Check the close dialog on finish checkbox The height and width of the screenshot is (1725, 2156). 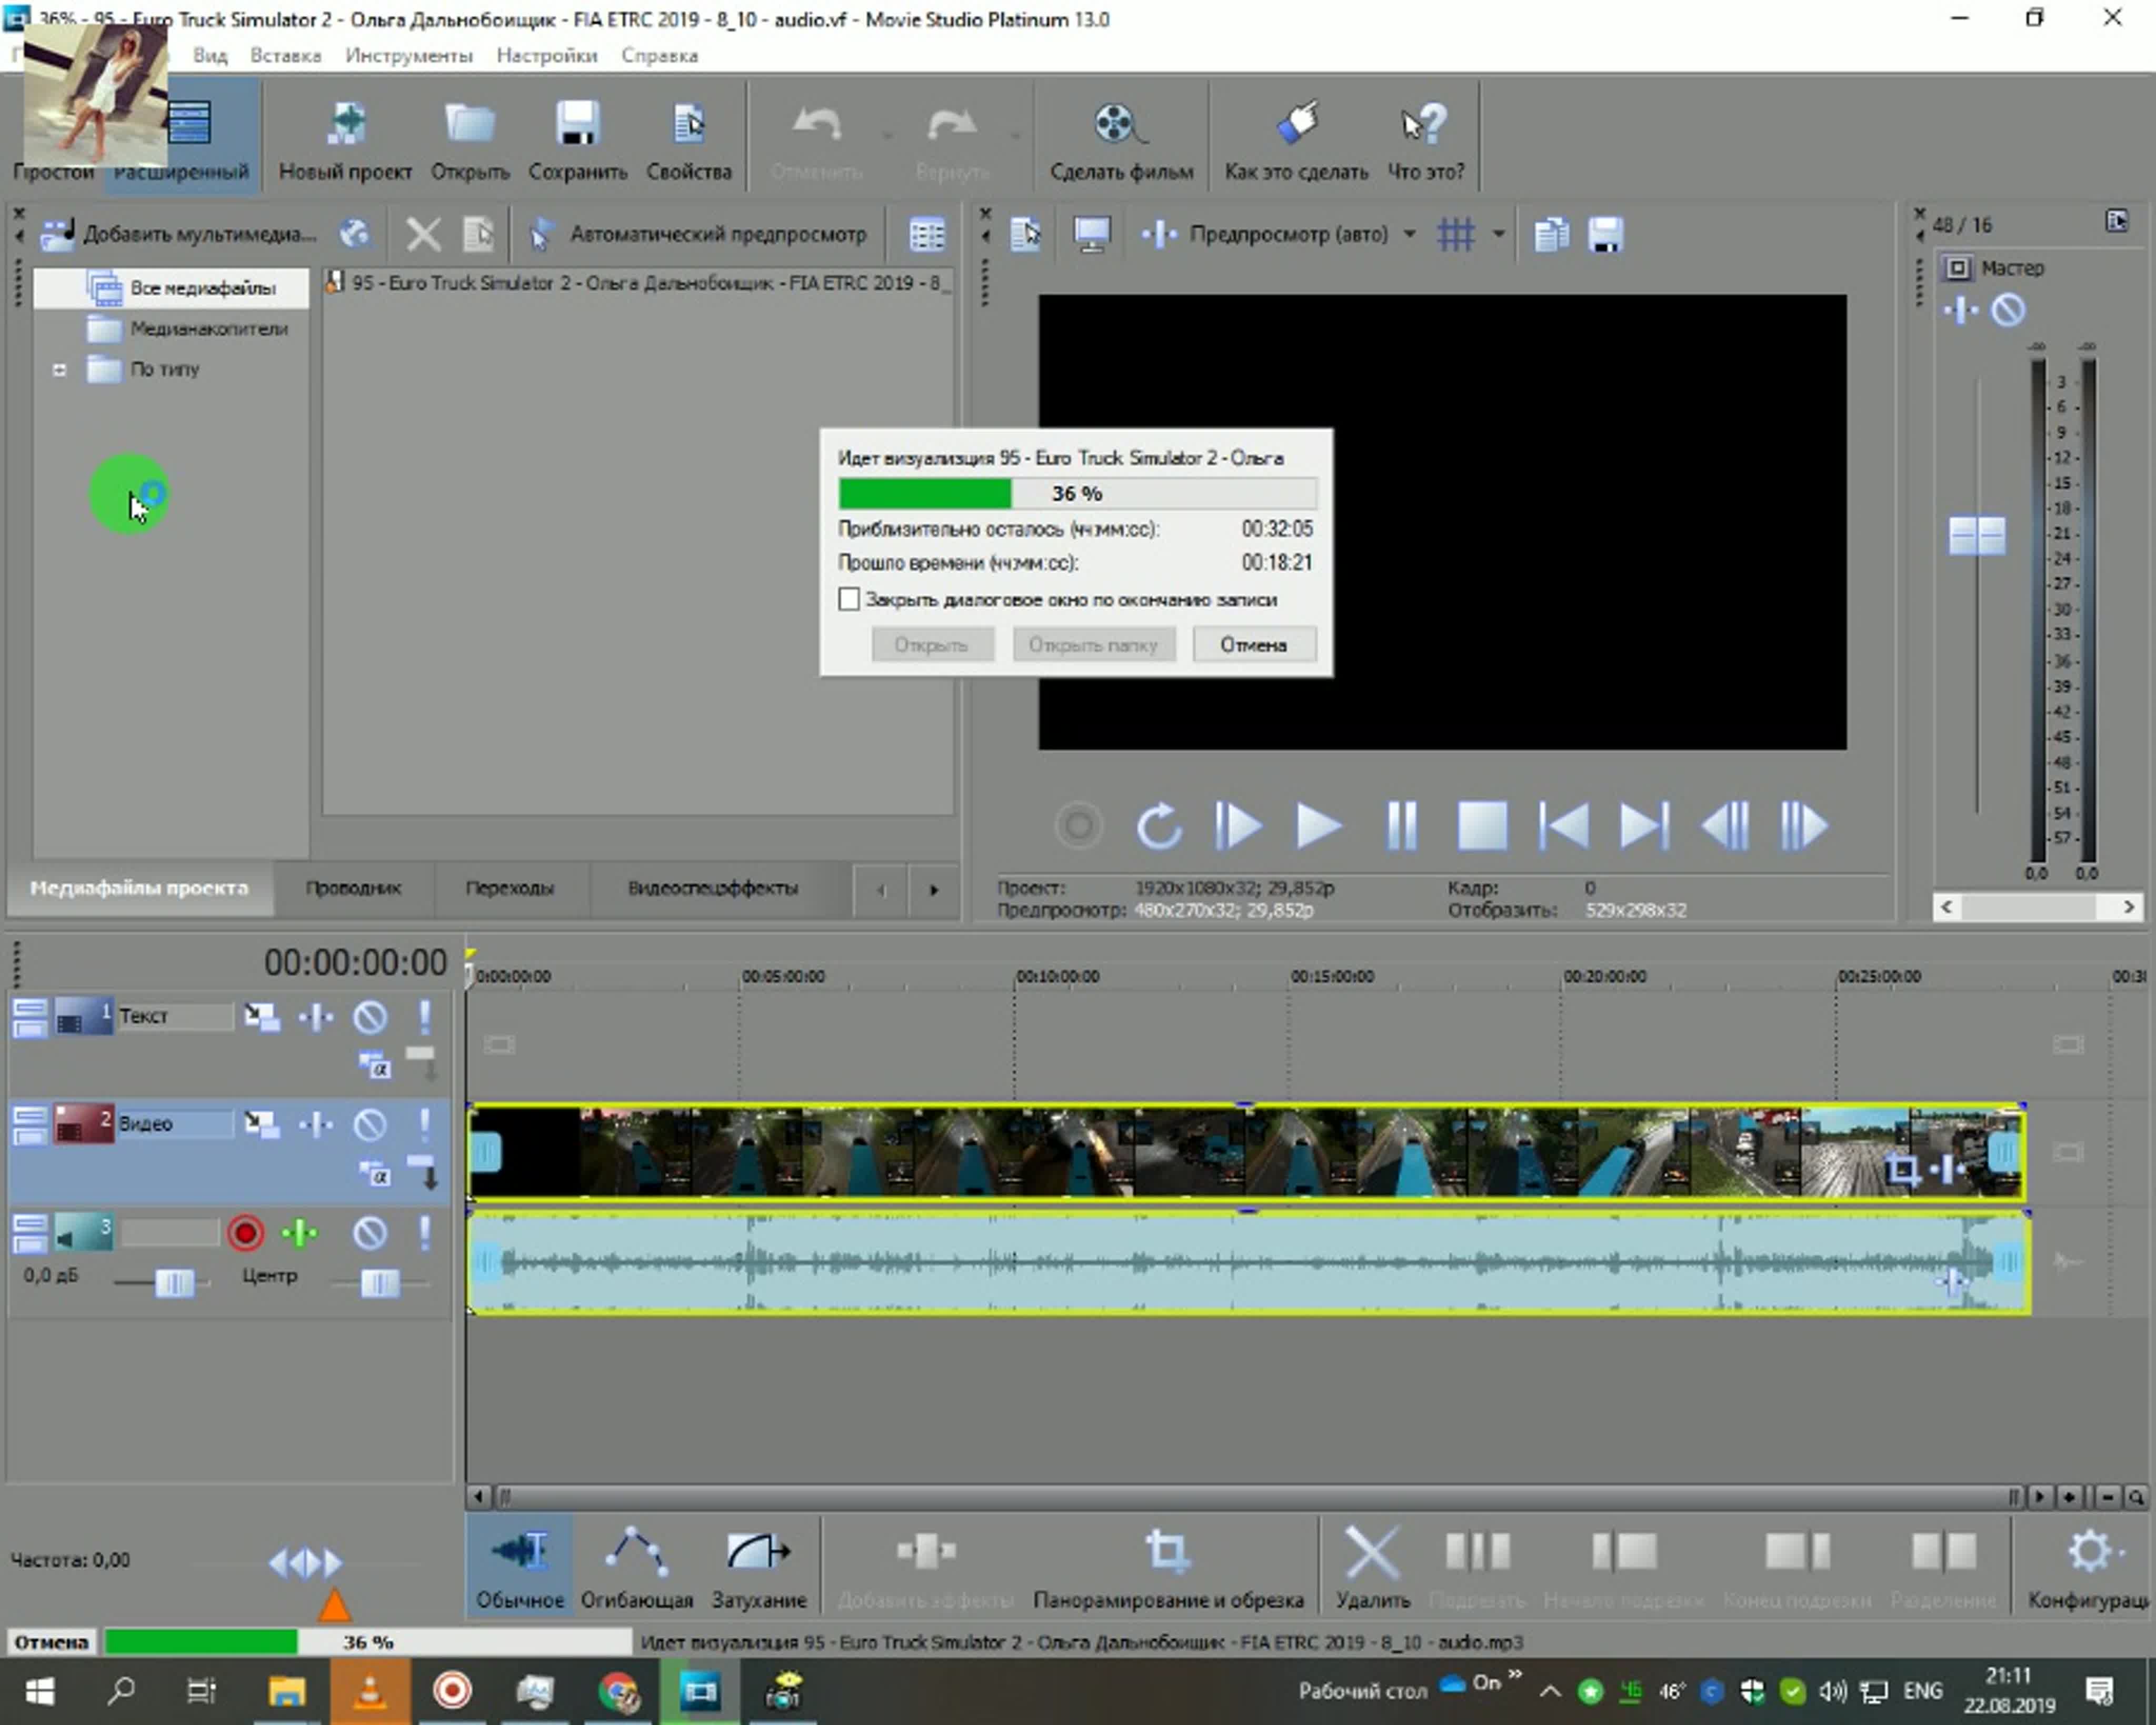849,600
